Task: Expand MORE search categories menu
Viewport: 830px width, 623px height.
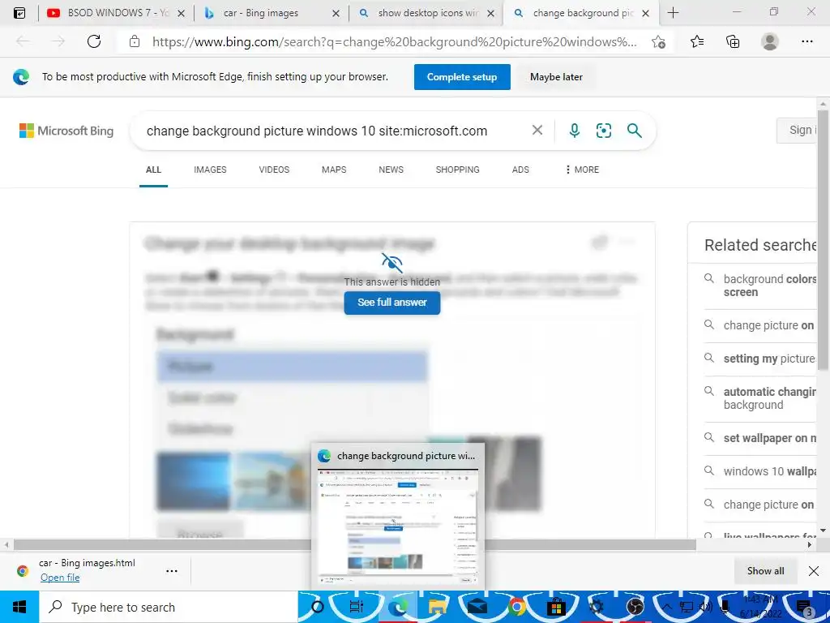Action: [582, 170]
